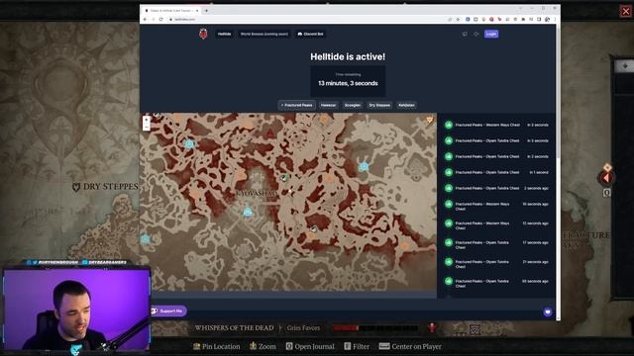Click the time remaining countdown box
The image size is (634, 356).
pyautogui.click(x=348, y=80)
